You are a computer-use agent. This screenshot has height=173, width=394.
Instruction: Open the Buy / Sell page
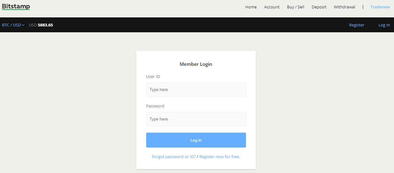[x=295, y=7]
